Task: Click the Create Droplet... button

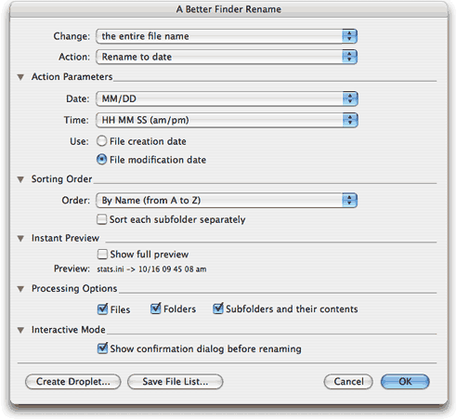Action: point(73,382)
